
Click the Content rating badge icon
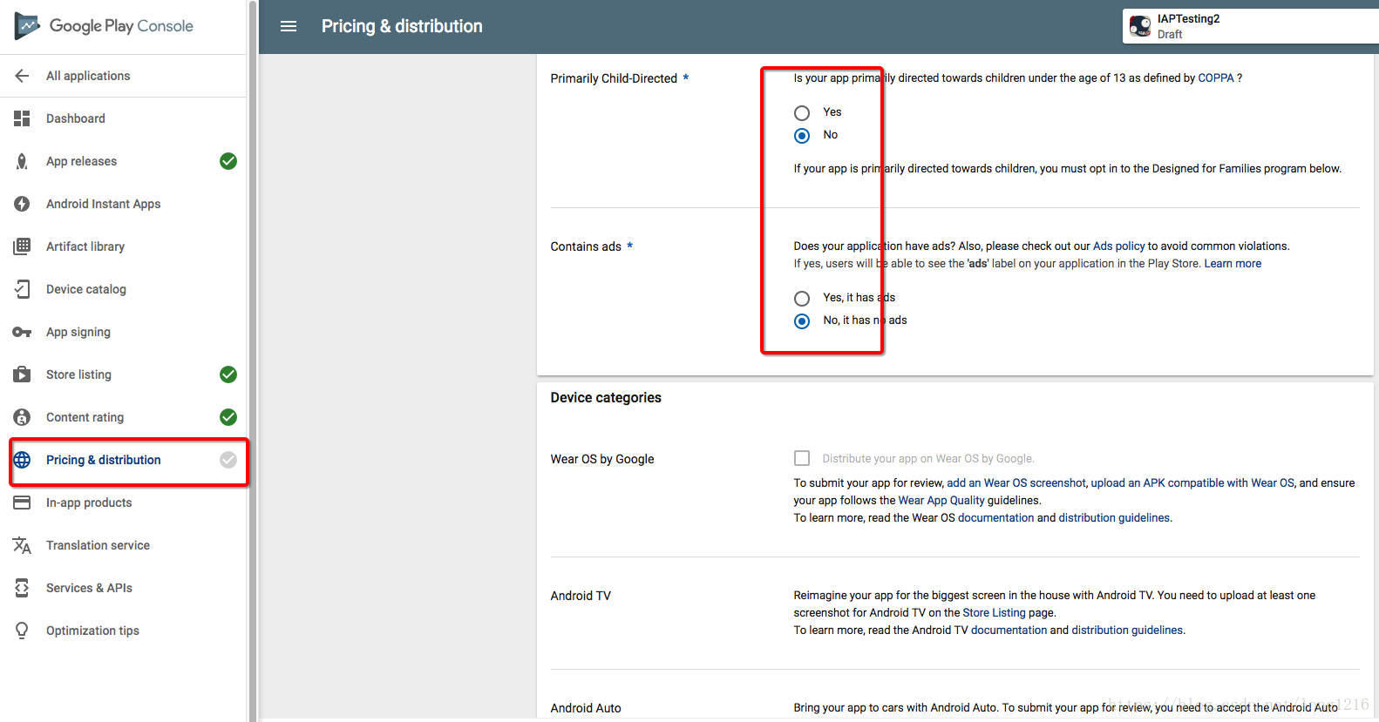pos(22,417)
